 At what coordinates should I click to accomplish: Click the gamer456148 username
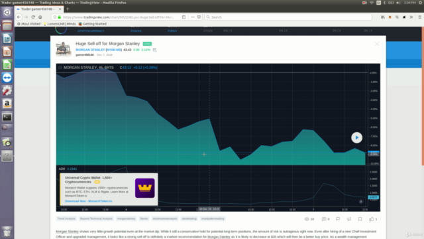point(85,54)
